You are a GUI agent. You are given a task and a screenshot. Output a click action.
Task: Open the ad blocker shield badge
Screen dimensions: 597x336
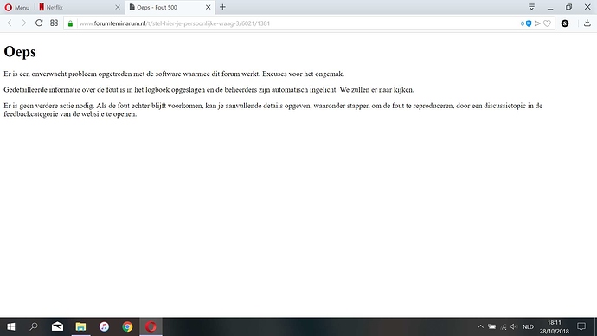[x=526, y=23]
